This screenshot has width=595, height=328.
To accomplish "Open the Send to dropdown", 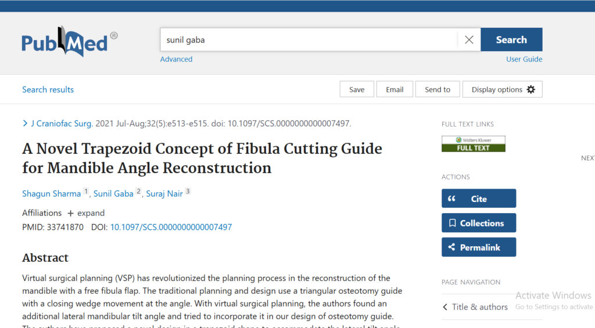I will coord(438,89).
